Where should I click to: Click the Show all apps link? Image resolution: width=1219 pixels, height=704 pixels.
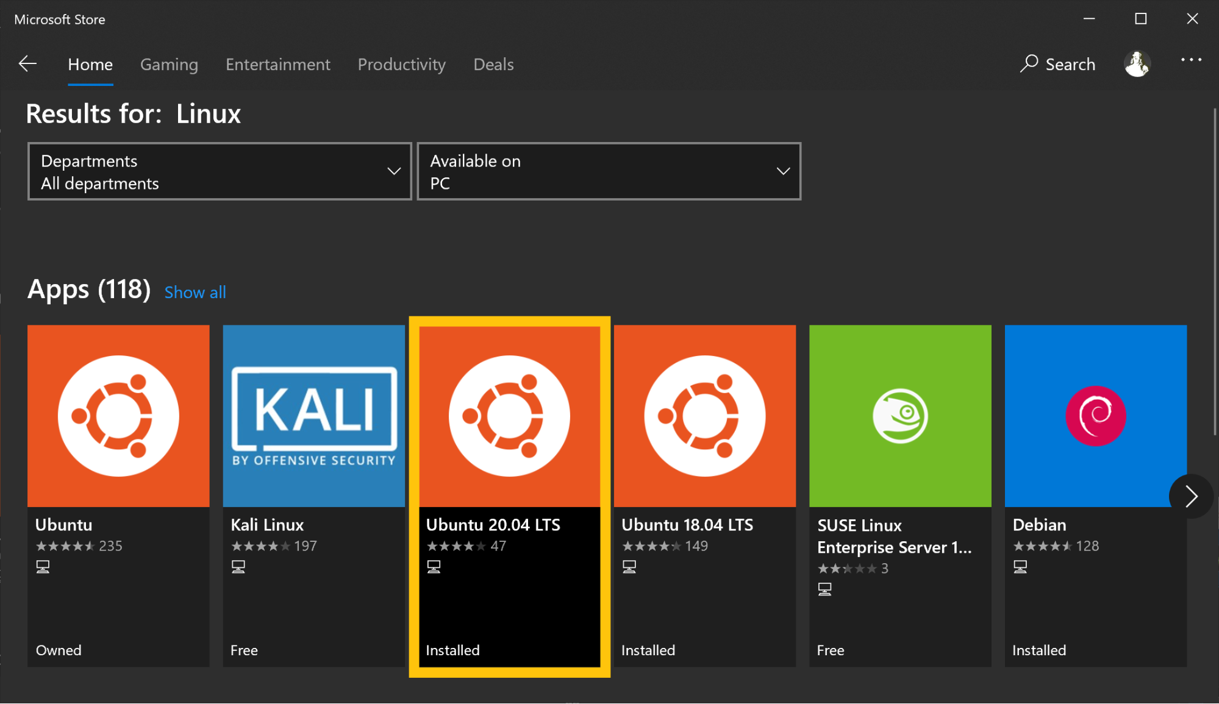click(195, 293)
